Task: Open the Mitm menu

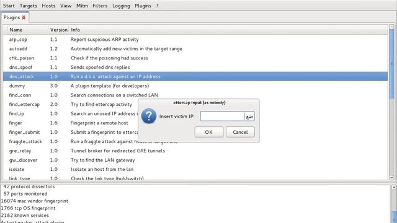Action: tap(82, 6)
